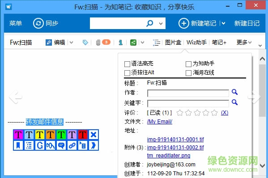Viewport: 268px width, 178px height.
Task: Click the right chevron icon in floating toolbar
Action: [94, 145]
